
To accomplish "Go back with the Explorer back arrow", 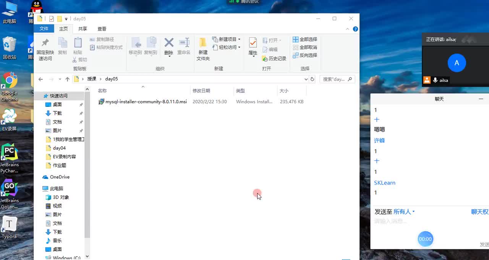I will click(x=41, y=79).
